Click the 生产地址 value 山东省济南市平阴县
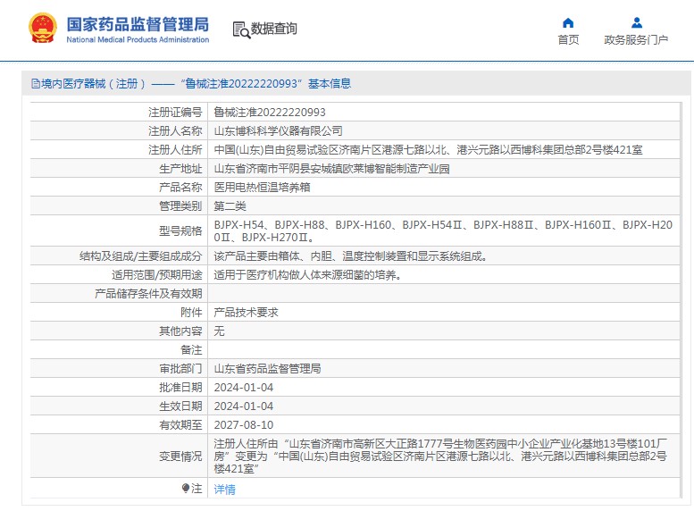 331,169
